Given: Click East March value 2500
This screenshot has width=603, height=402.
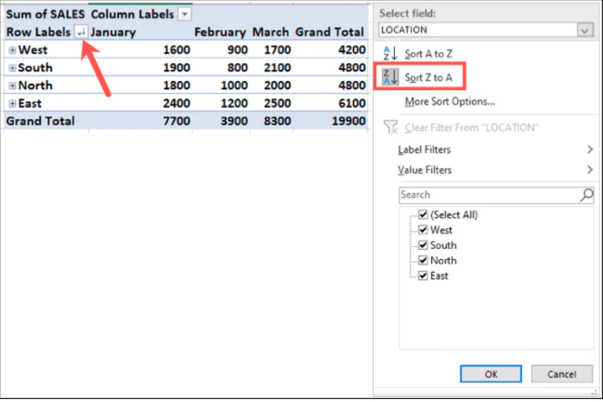Looking at the screenshot, I should point(277,103).
